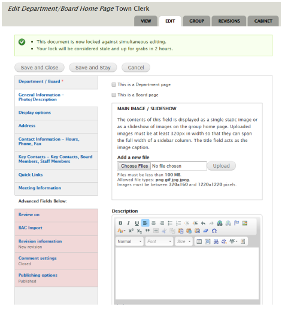Remove formatting with eraser icon

[x=205, y=231]
